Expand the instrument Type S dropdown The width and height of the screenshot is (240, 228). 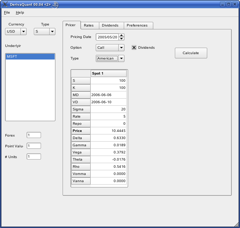point(52,32)
